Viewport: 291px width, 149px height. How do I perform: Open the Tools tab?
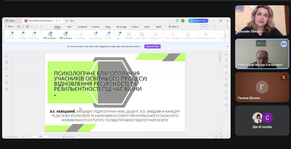(x=147, y=27)
